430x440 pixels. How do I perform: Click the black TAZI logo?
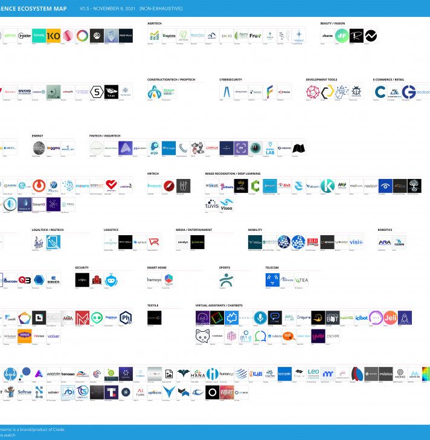point(111,92)
